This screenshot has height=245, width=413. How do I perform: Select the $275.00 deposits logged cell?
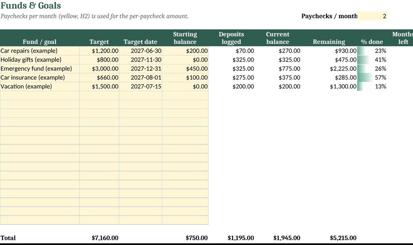pos(232,78)
